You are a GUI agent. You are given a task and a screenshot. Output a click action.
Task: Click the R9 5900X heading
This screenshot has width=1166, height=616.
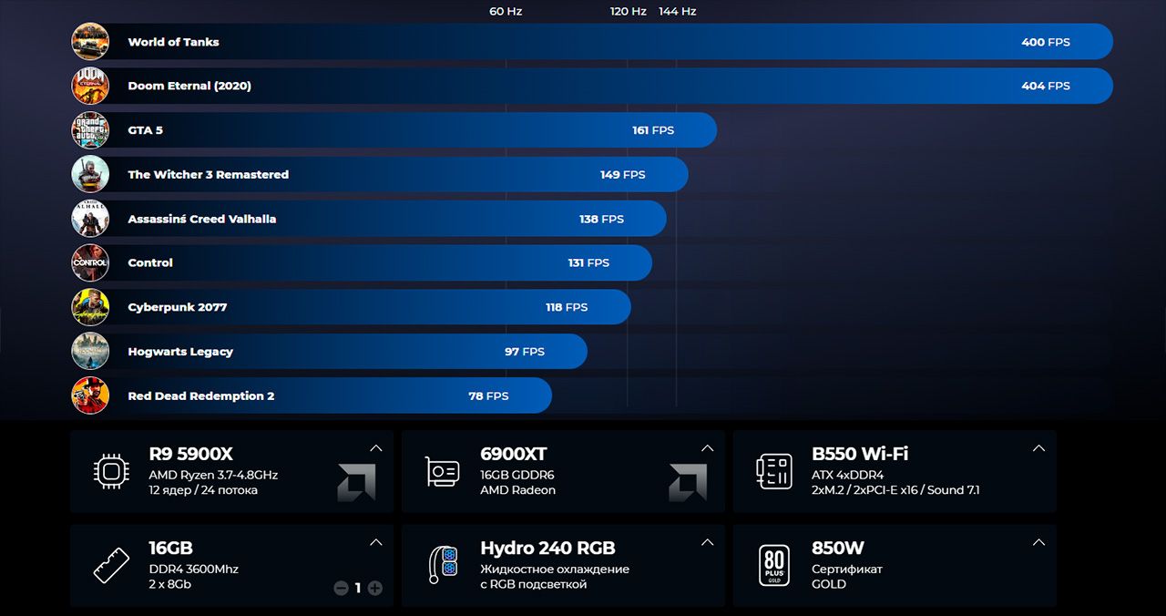tap(191, 454)
